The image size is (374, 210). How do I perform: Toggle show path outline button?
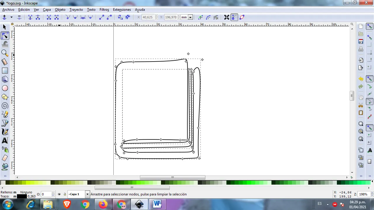[242, 17]
